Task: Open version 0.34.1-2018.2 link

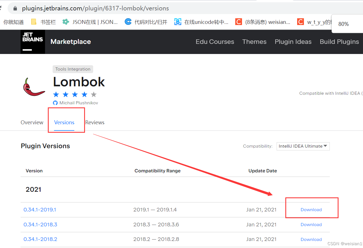Action: tap(40, 239)
